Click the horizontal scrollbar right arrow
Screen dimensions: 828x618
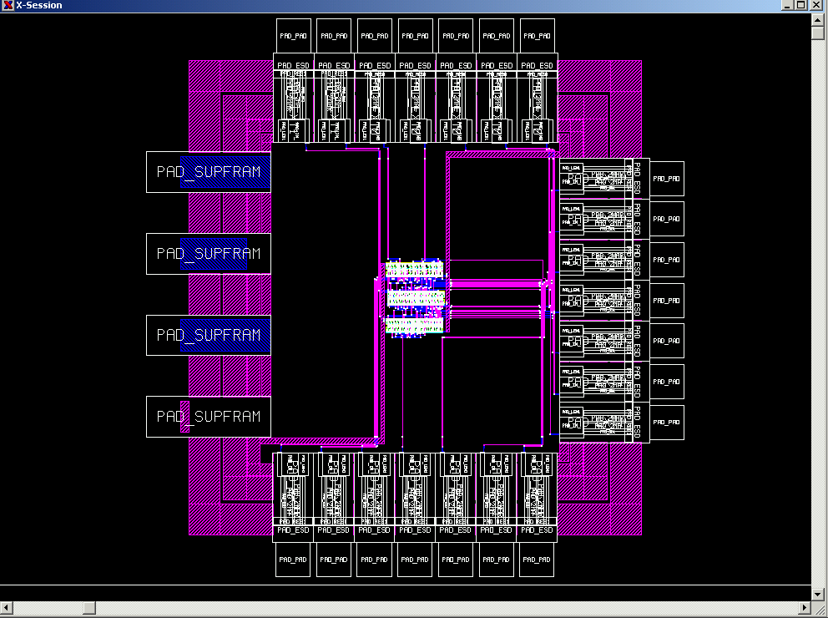805,607
